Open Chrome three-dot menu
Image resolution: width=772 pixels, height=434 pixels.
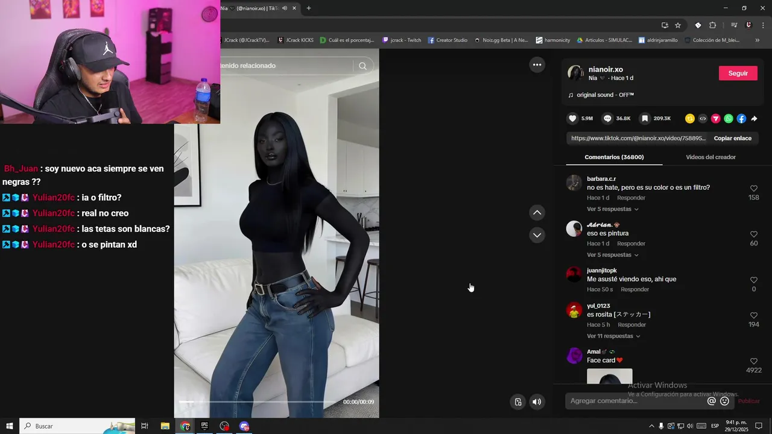tap(764, 25)
